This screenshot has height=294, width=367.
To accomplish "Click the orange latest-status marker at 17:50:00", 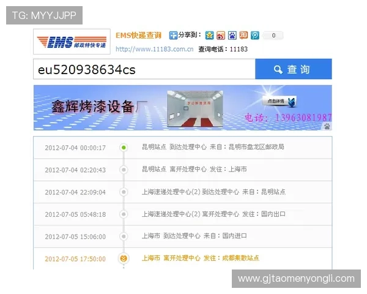I will tap(124, 258).
